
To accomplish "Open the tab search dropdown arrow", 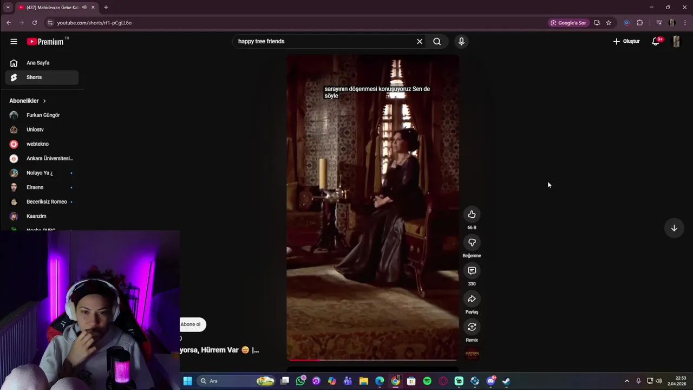I will (8, 7).
